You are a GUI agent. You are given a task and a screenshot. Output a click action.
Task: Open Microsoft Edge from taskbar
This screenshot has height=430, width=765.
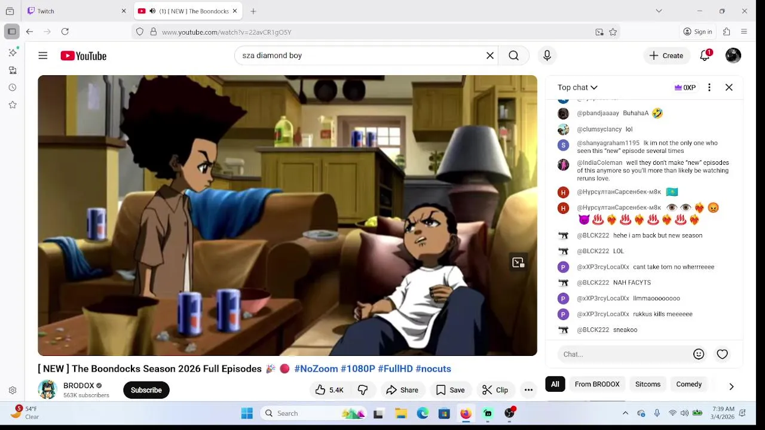tap(423, 413)
